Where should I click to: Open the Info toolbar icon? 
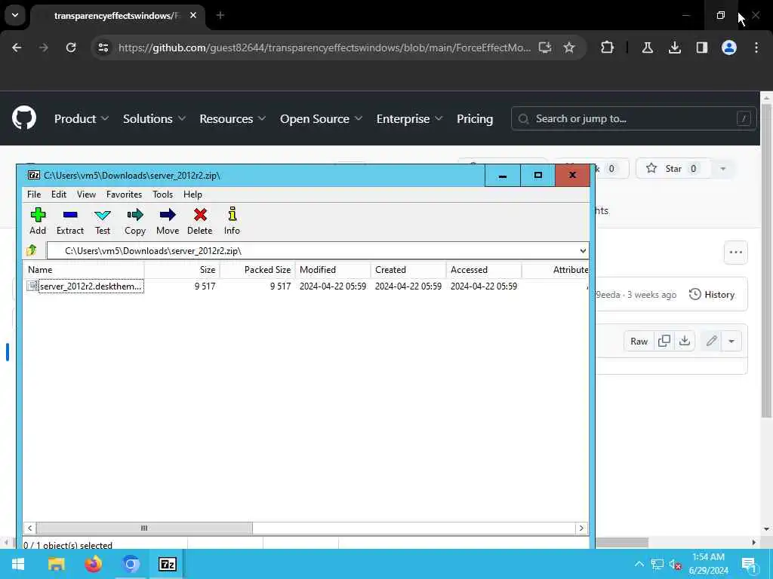[232, 221]
